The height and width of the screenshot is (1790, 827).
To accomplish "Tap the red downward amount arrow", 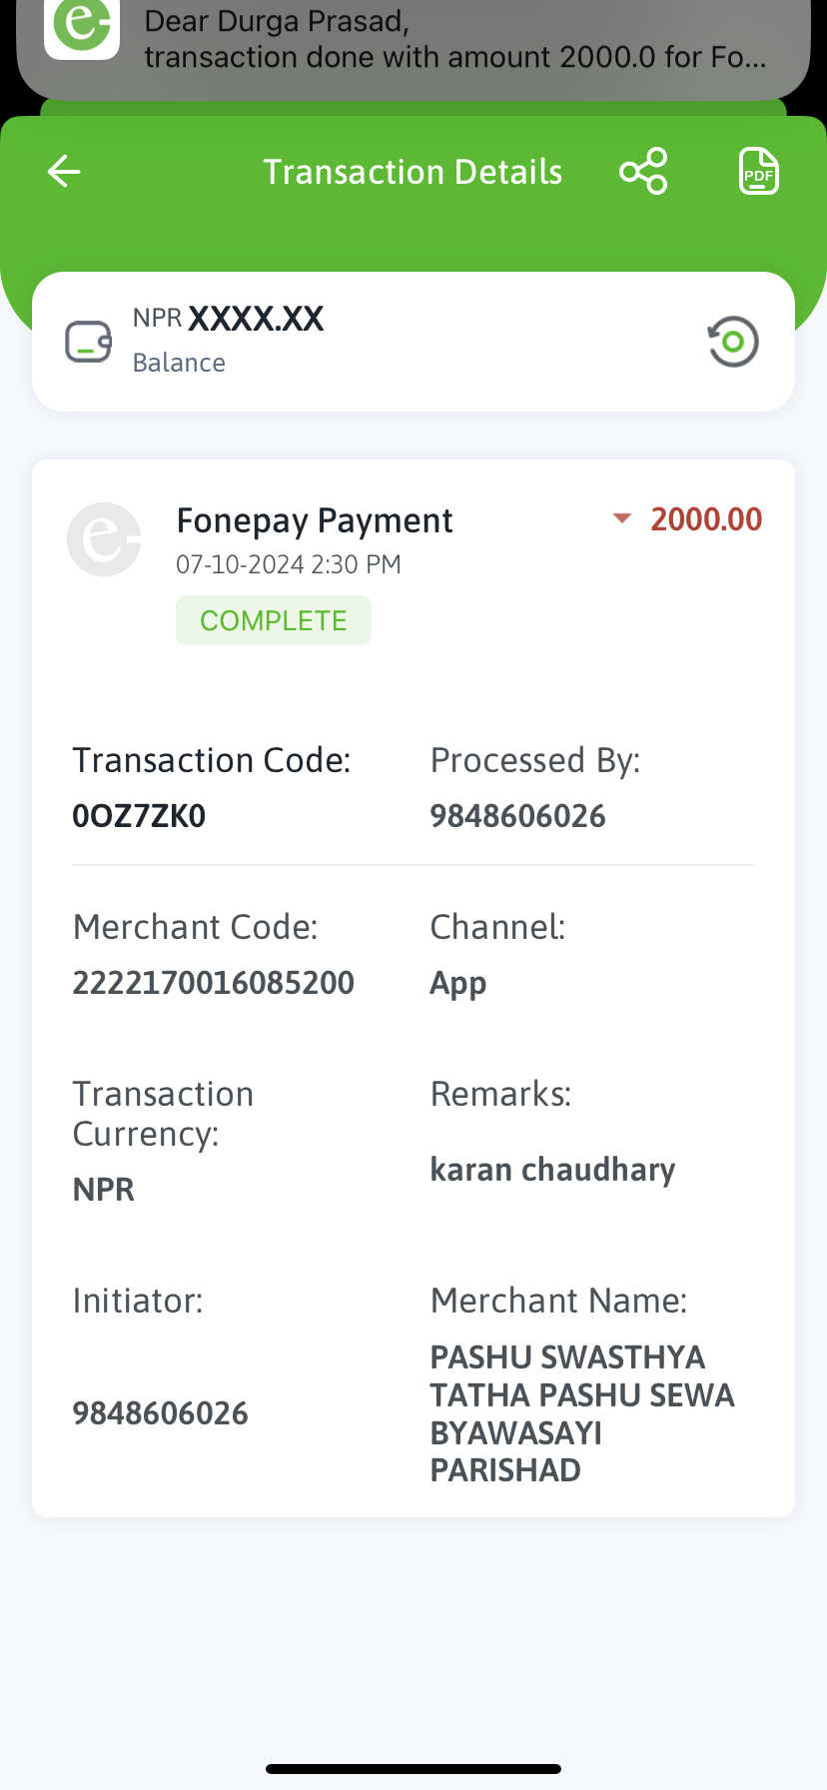I will click(x=621, y=518).
